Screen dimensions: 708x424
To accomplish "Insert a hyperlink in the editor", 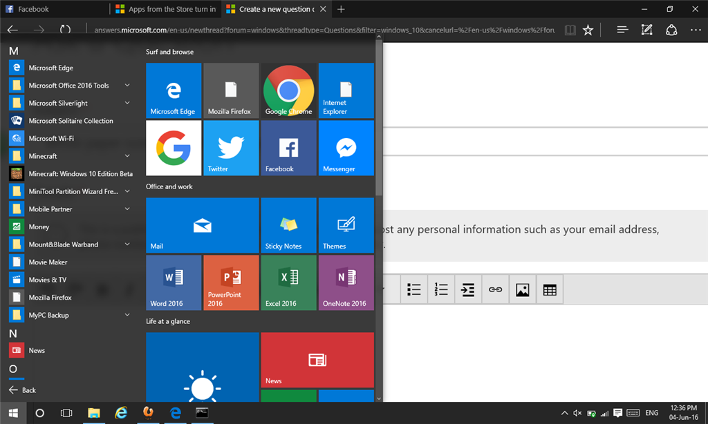I will (495, 289).
